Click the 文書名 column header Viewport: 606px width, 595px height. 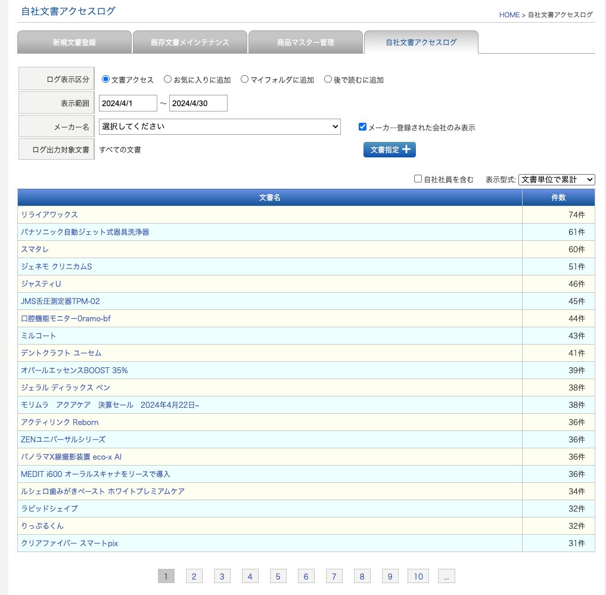pos(270,197)
